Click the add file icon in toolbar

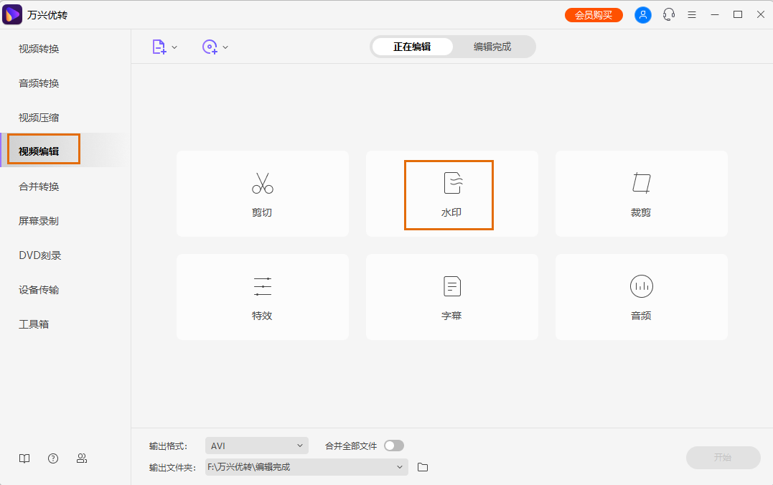[x=159, y=46]
